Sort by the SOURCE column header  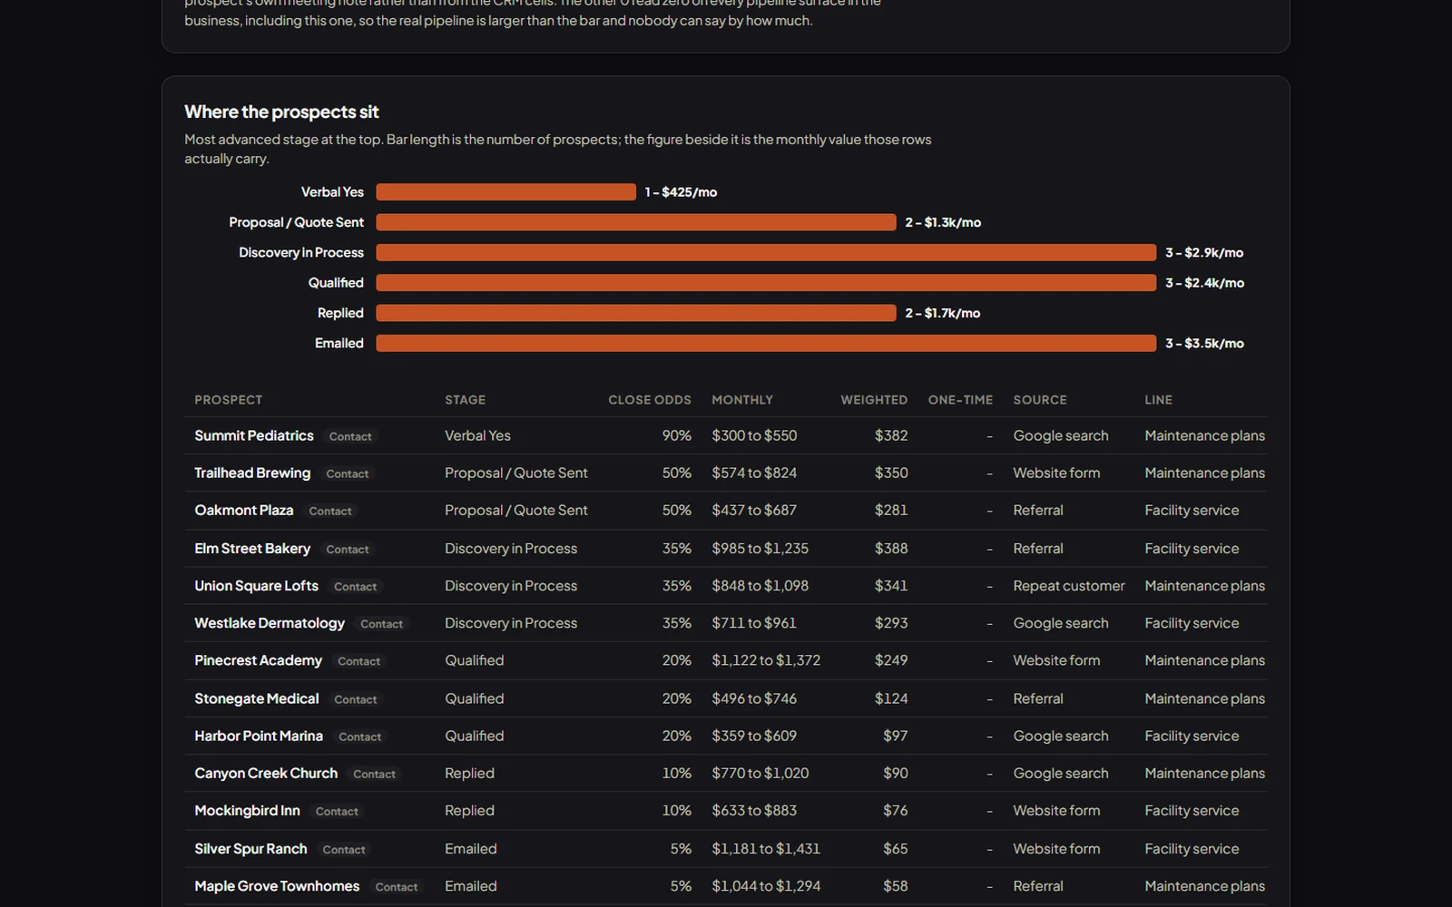[1040, 400]
